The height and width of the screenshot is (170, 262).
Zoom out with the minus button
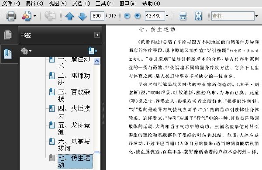click(x=127, y=16)
